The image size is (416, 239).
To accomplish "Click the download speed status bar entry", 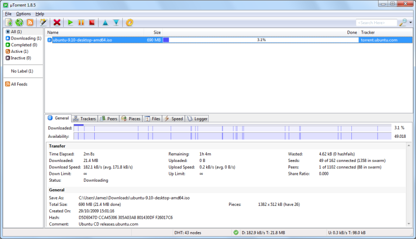I will pyautogui.click(x=264, y=233).
